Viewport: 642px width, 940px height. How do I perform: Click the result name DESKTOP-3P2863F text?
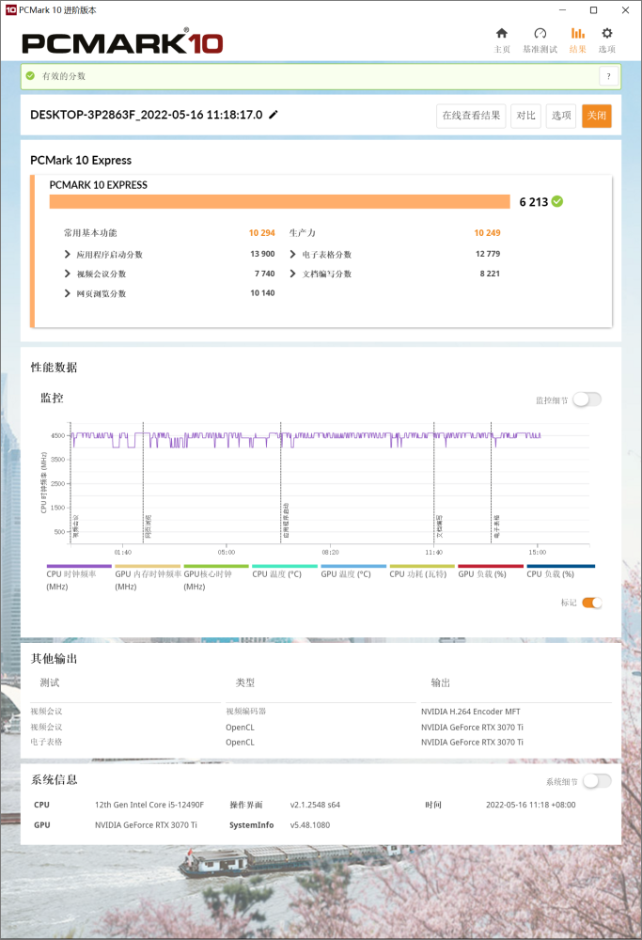(x=147, y=115)
